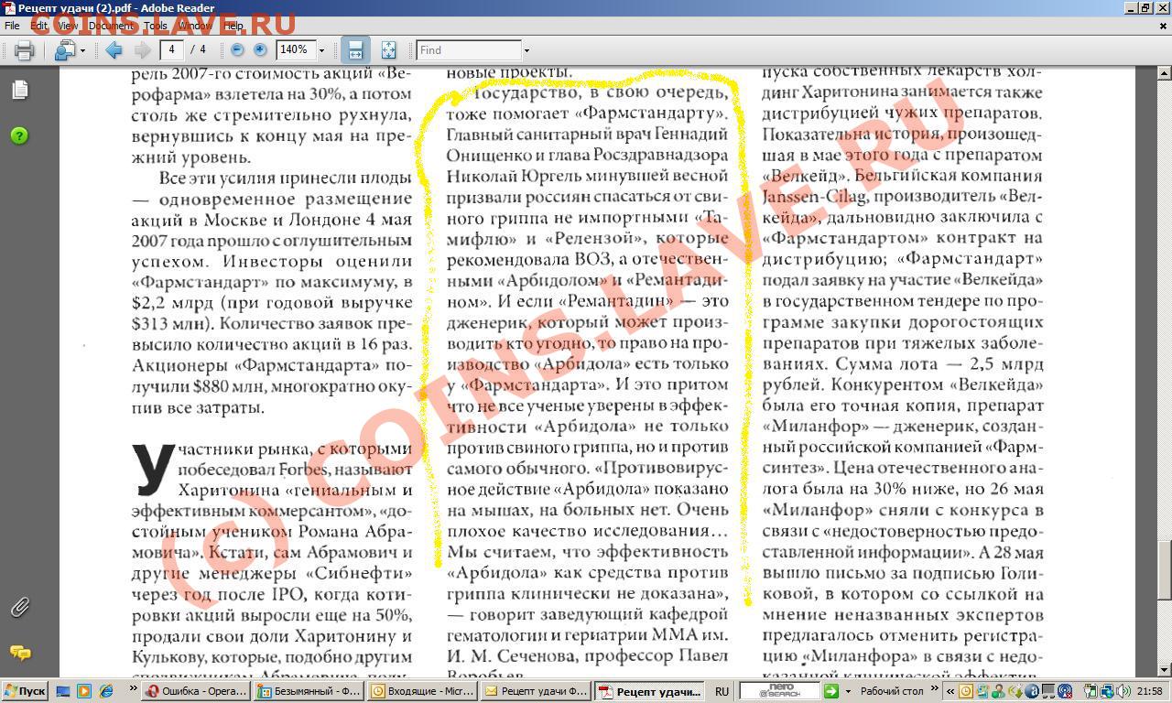Expand hidden tray icons chevron
Image resolution: width=1172 pixels, height=703 pixels.
pos(950,692)
